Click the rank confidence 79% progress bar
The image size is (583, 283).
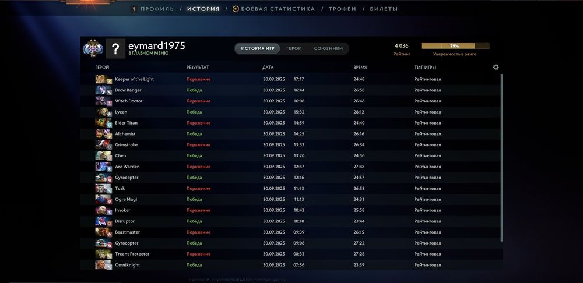pyautogui.click(x=455, y=46)
